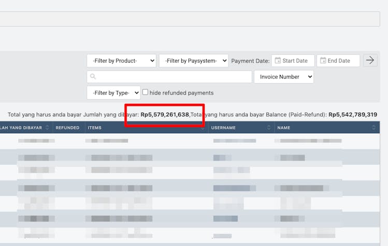
Task: Expand the Filter by Type dropdown
Action: (113, 93)
